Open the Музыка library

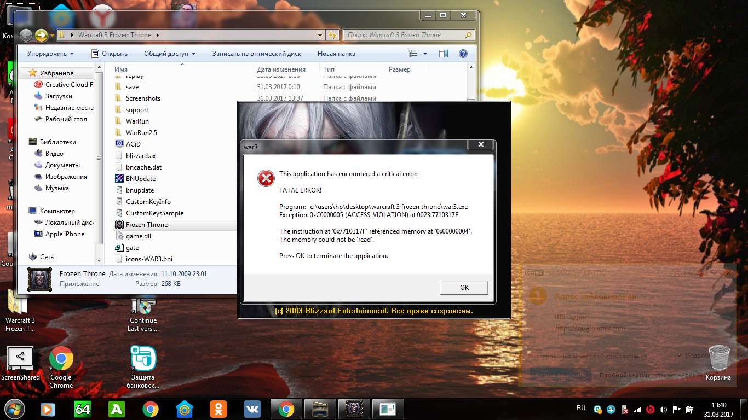[x=51, y=188]
